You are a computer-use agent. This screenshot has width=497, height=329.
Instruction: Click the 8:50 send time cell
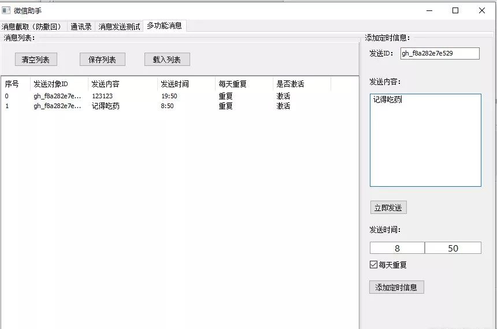coord(168,106)
